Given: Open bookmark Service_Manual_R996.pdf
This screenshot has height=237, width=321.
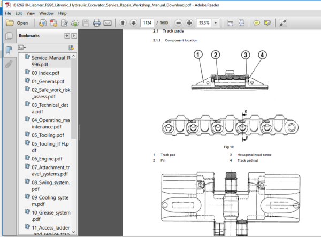Looking at the screenshot, I should [x=51, y=61].
